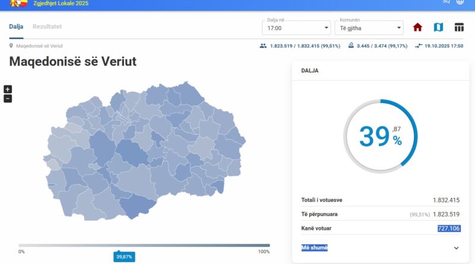The width and height of the screenshot is (475, 264).
Task: Open the 'Dalja në' 17:00 dropdown
Action: 296,28
